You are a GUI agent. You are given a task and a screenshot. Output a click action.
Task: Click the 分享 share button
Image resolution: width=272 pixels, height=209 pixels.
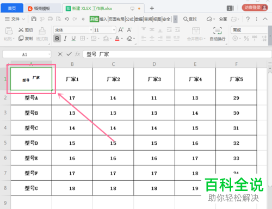[x=223, y=19]
